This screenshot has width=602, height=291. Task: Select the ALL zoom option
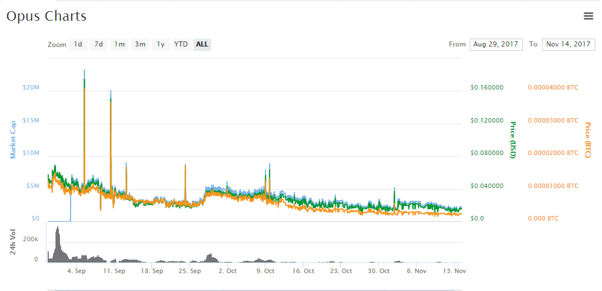pos(202,44)
